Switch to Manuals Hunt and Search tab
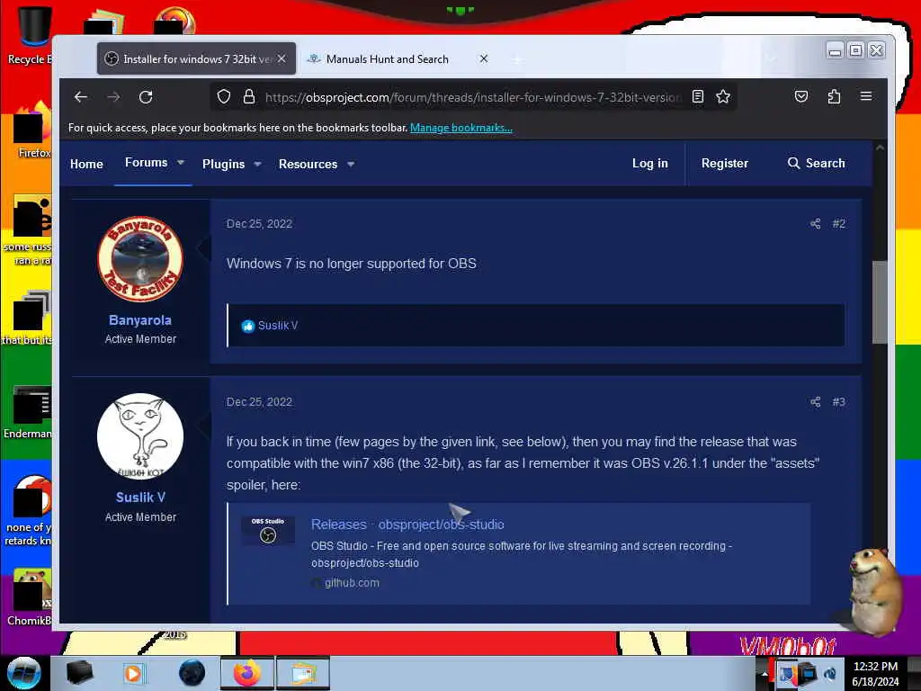This screenshot has width=921, height=691. 387,58
